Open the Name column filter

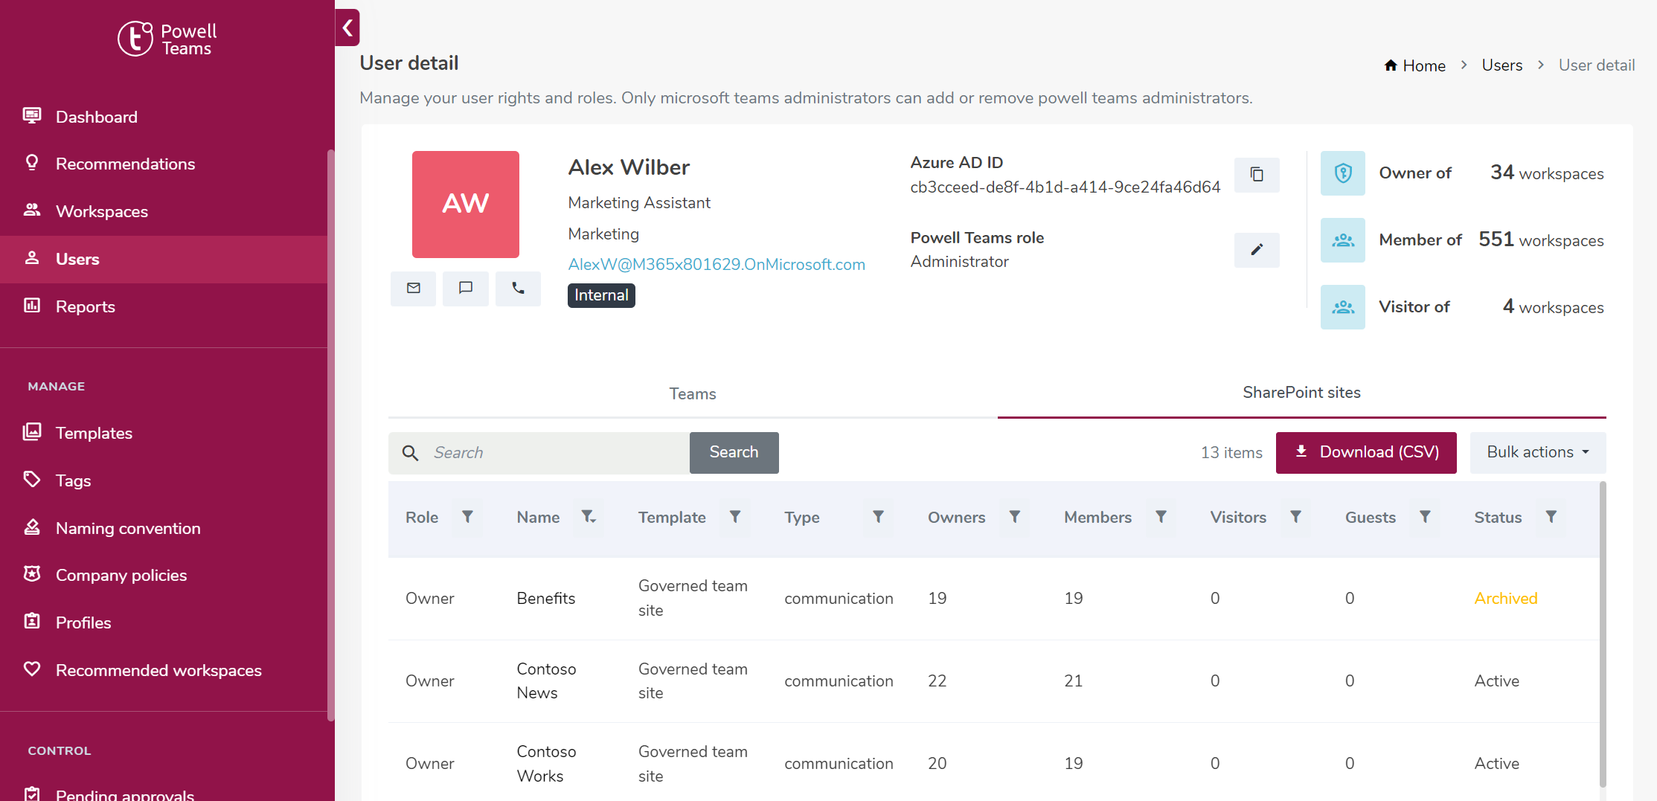[x=588, y=517]
